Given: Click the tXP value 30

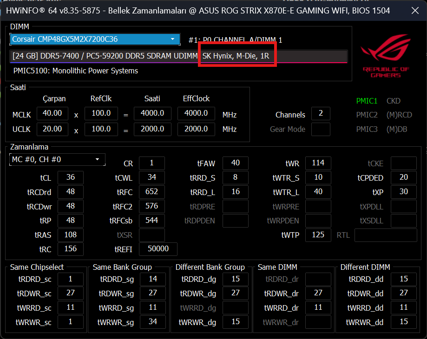Looking at the screenshot, I should coord(404,192).
